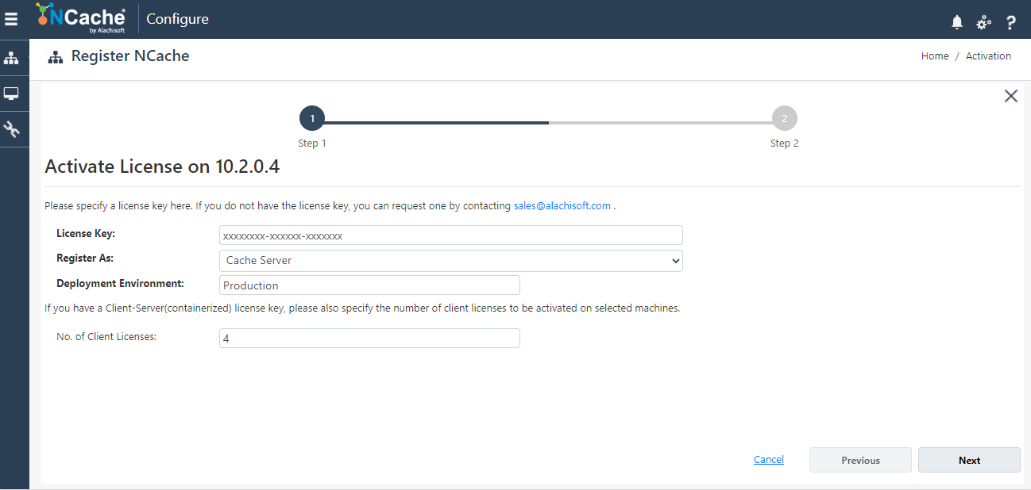Select the monitor sidebar icon
This screenshot has width=1031, height=490.
pyautogui.click(x=11, y=94)
